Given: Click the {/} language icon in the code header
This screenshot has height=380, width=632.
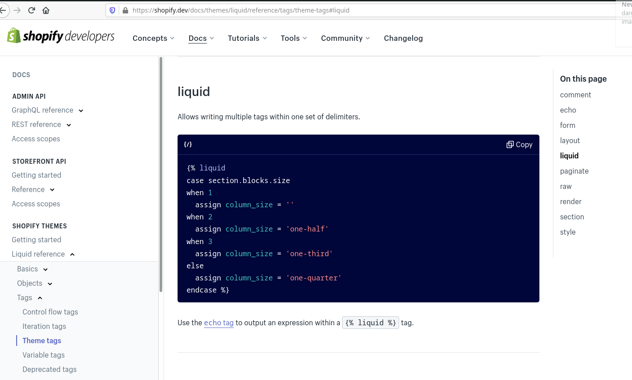Looking at the screenshot, I should coord(188,144).
